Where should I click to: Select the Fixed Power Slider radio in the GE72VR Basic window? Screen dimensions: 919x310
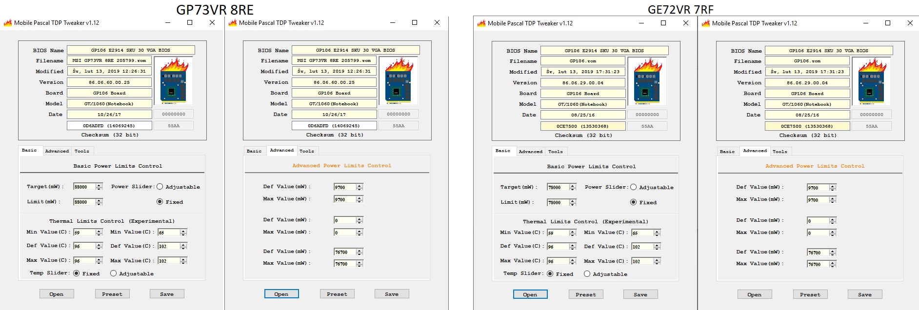633,202
